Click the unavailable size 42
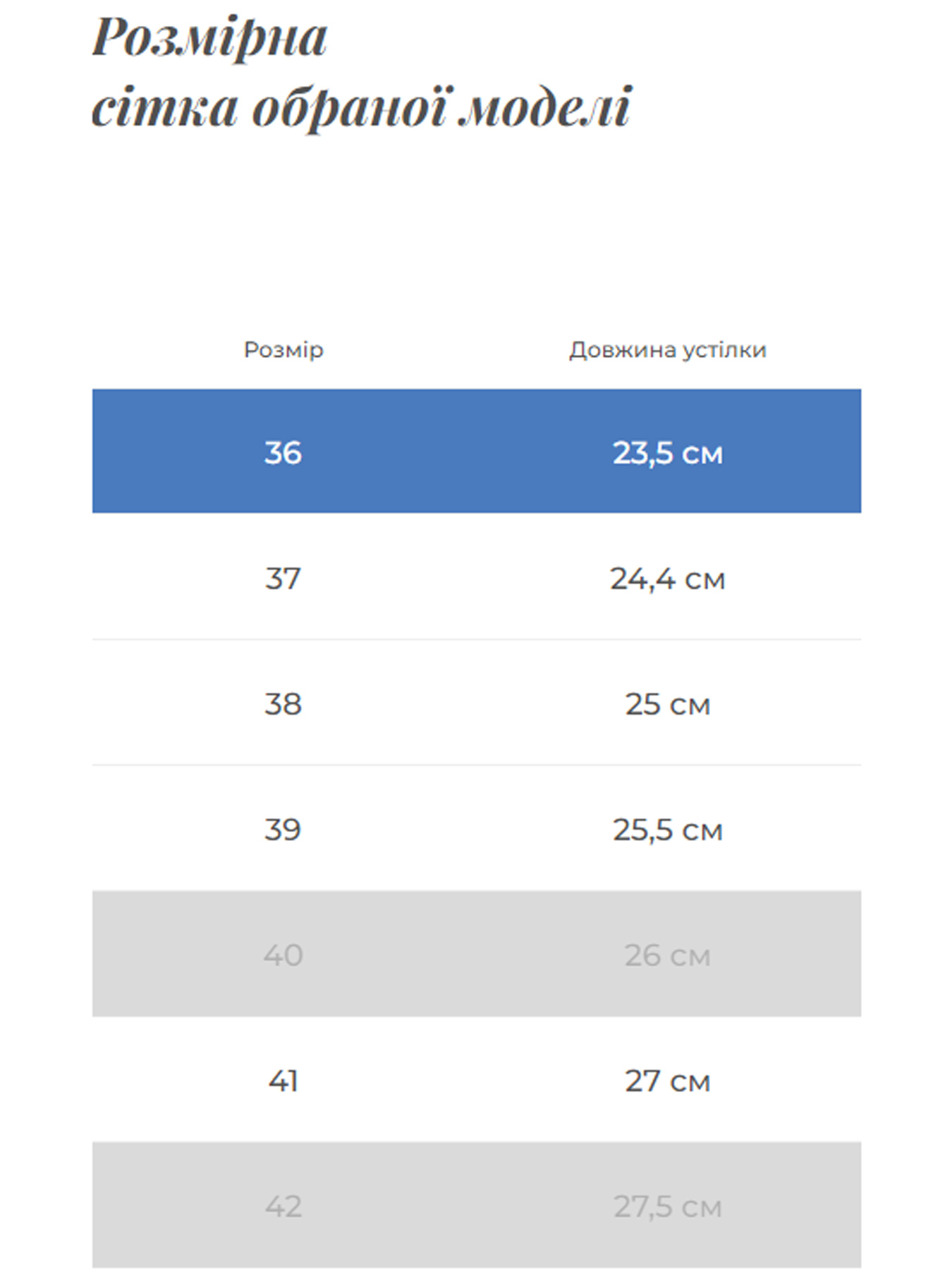This screenshot has height=1270, width=952. (283, 1206)
